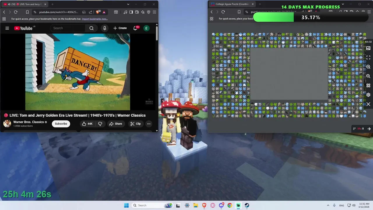373x210 pixels.
Task: Open YouTube notifications bell
Action: point(136,28)
